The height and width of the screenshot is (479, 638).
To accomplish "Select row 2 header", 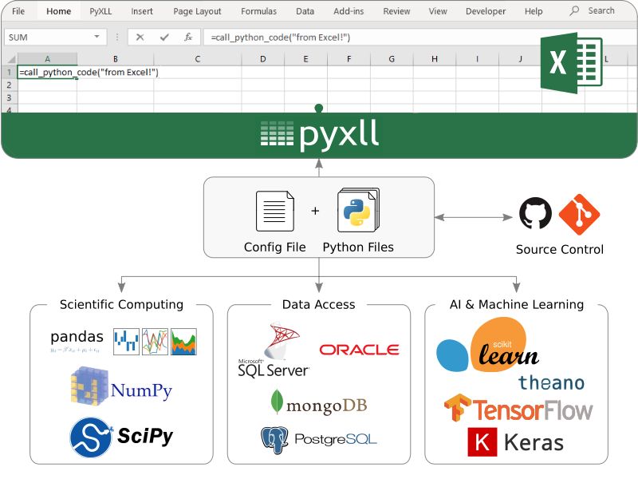I will 9,85.
